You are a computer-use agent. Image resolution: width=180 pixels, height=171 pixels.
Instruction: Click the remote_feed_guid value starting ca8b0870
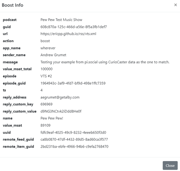pyautogui.click(x=74, y=140)
